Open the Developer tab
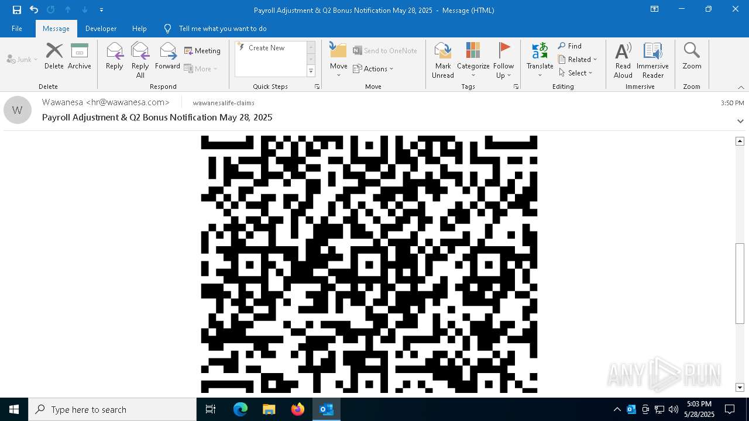This screenshot has height=421, width=749. coord(101,28)
